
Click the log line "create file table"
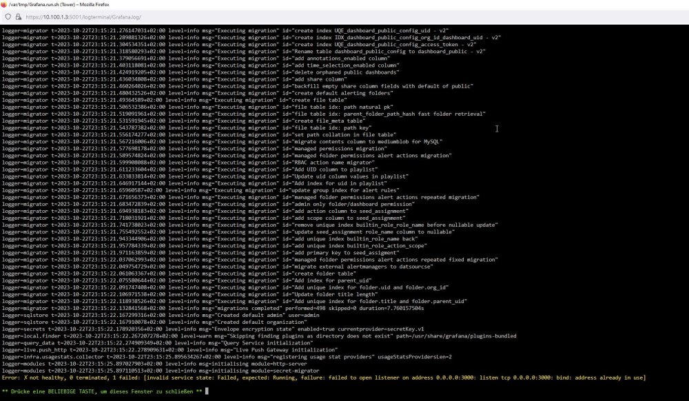pos(174,100)
